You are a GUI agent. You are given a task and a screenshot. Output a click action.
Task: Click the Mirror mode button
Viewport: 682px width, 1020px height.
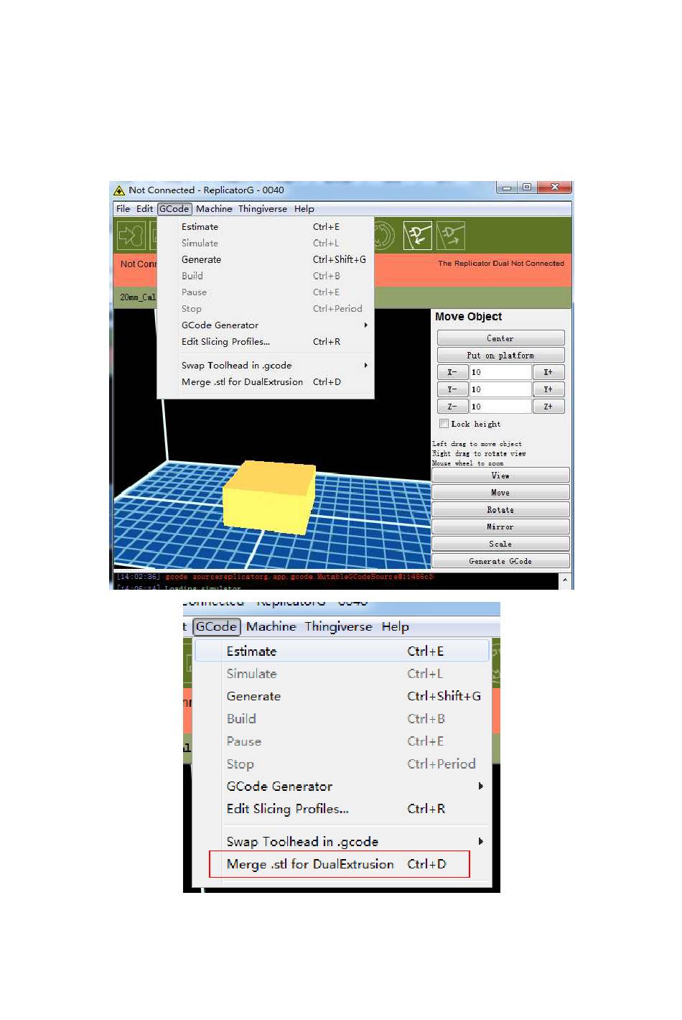[x=500, y=527]
